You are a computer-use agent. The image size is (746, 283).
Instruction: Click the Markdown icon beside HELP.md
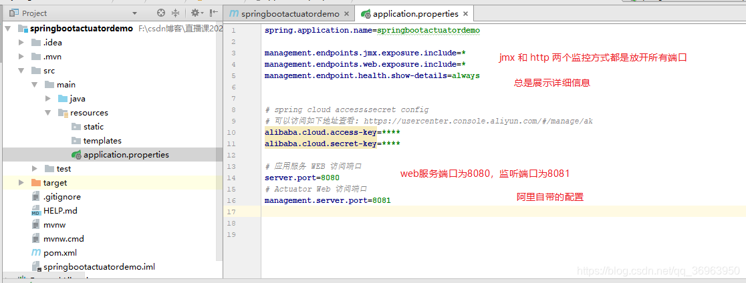click(35, 211)
